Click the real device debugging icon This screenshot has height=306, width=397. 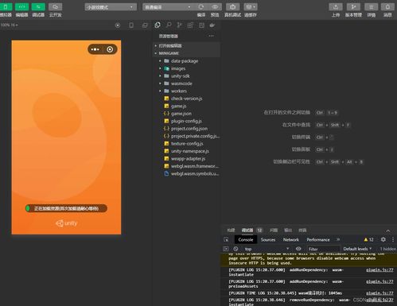(232, 7)
